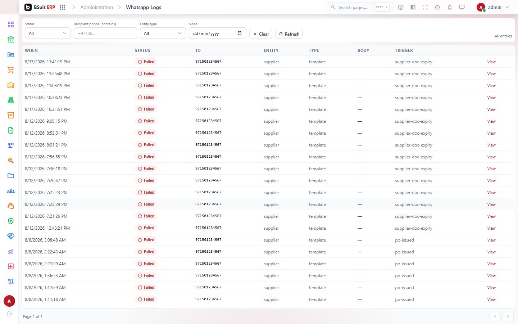Open the Since date calendar picker

240,33
